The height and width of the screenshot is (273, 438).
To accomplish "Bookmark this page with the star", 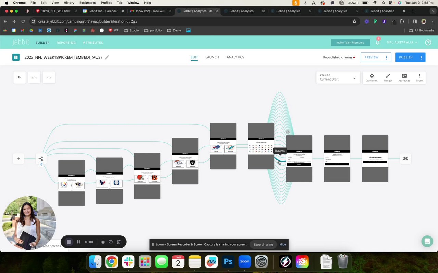I will pos(354,21).
